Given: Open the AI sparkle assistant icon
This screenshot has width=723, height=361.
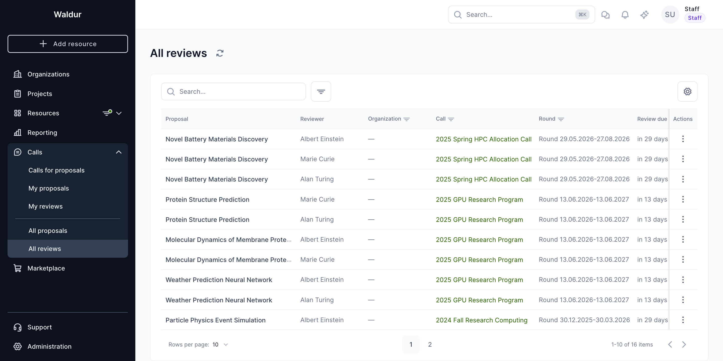Looking at the screenshot, I should [644, 15].
